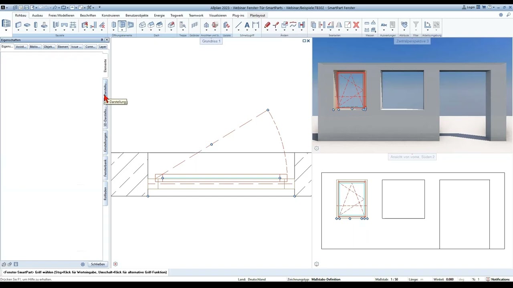The width and height of the screenshot is (513, 288).
Task: Open dropdown arrow under the Stair tool
Action: tap(183, 30)
